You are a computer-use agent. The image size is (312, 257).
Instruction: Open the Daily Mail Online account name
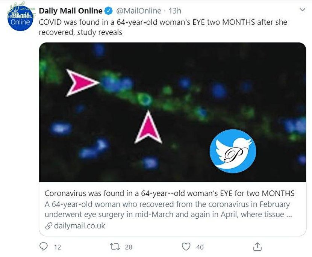coord(71,11)
